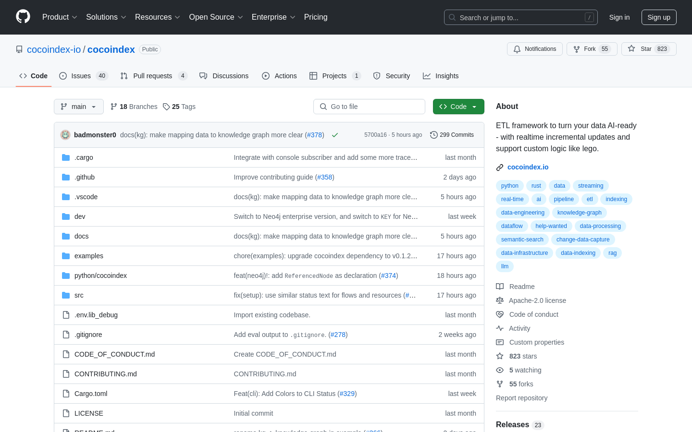Screen dimensions: 692x432
Task: Open the 299 Commits history link
Action: pos(452,135)
